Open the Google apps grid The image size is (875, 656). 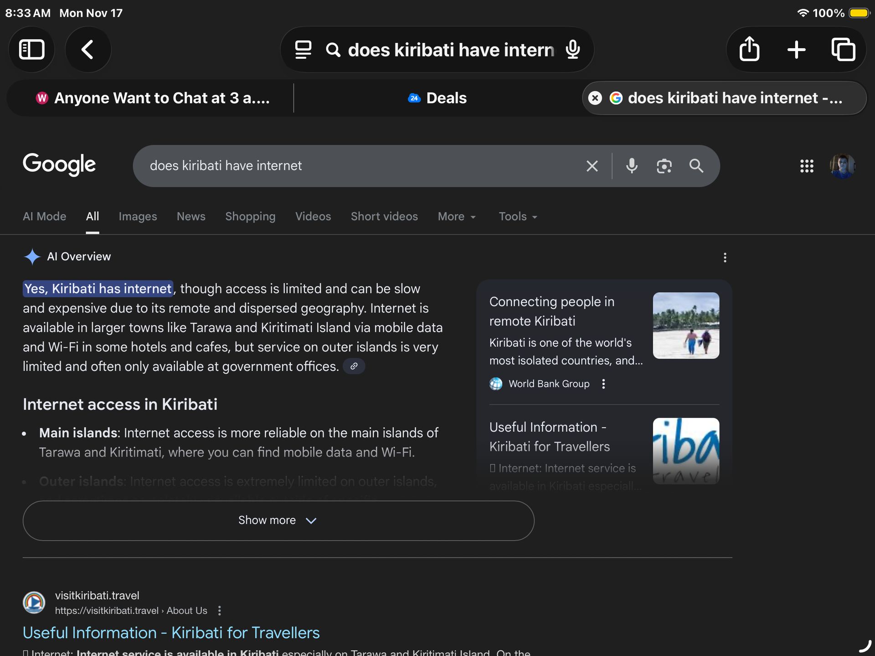807,166
